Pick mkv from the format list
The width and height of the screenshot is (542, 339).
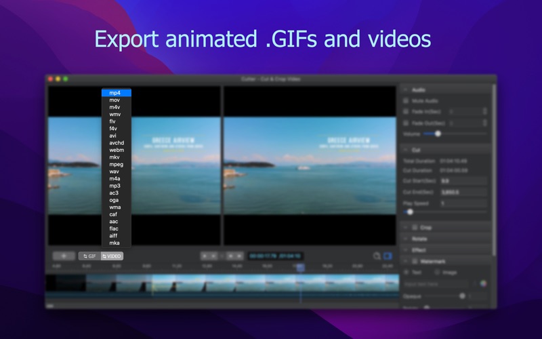pyautogui.click(x=117, y=157)
